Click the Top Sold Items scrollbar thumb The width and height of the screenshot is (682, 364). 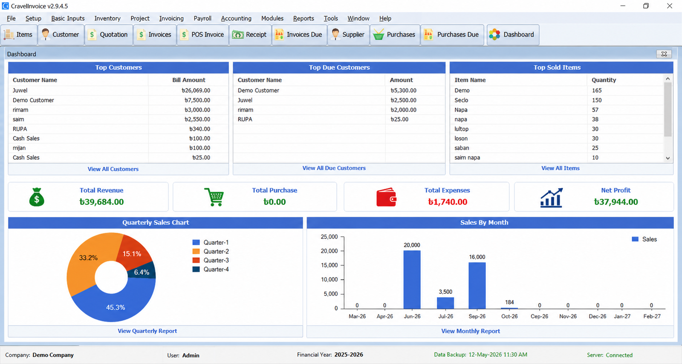click(668, 109)
